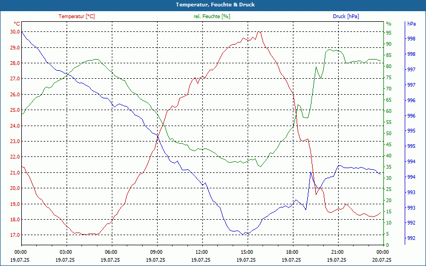Click the '20,0' temperature axis value
Screen dimensions: 426x266
15,188
